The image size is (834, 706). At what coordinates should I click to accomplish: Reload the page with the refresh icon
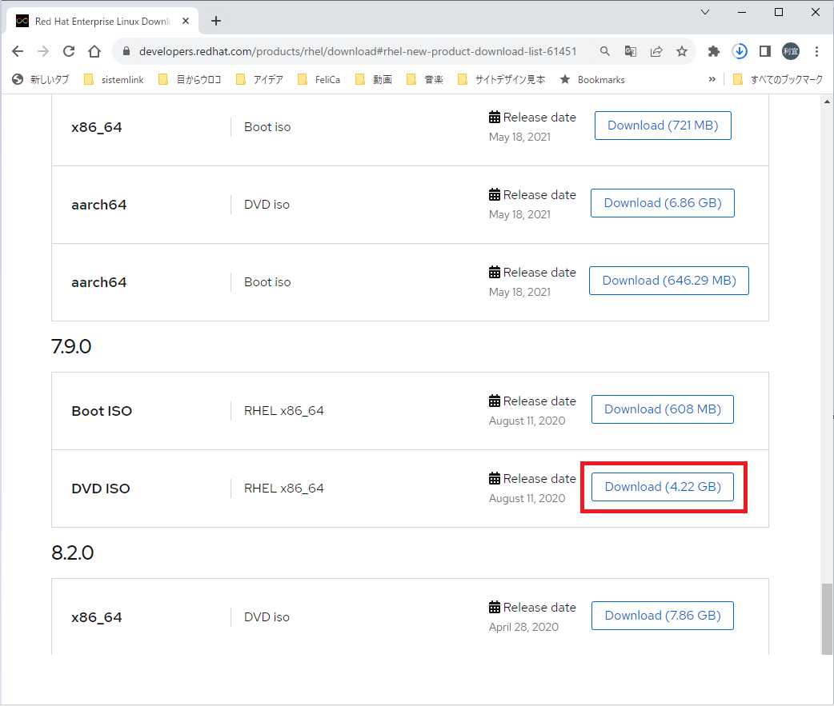tap(69, 50)
